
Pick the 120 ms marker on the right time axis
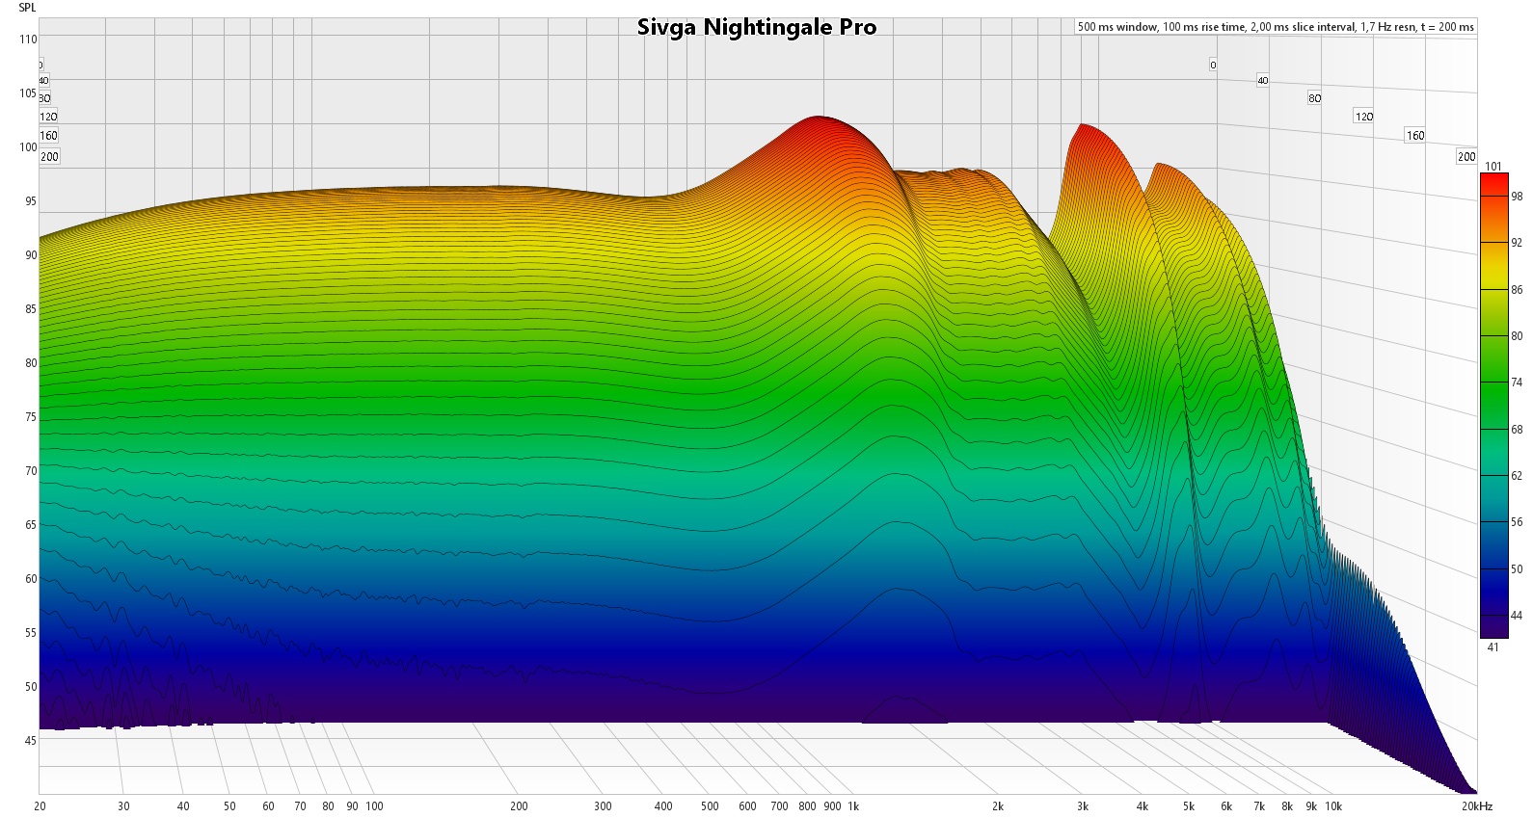click(x=1364, y=117)
